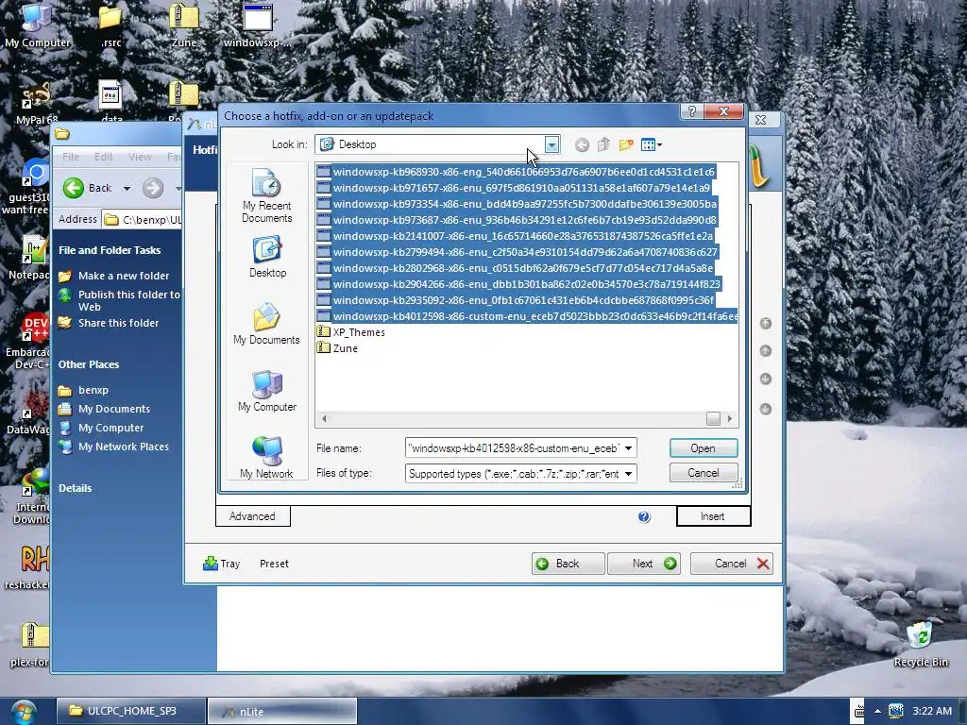Open the nLite Preset menu
Image resolution: width=967 pixels, height=725 pixels.
coord(274,564)
